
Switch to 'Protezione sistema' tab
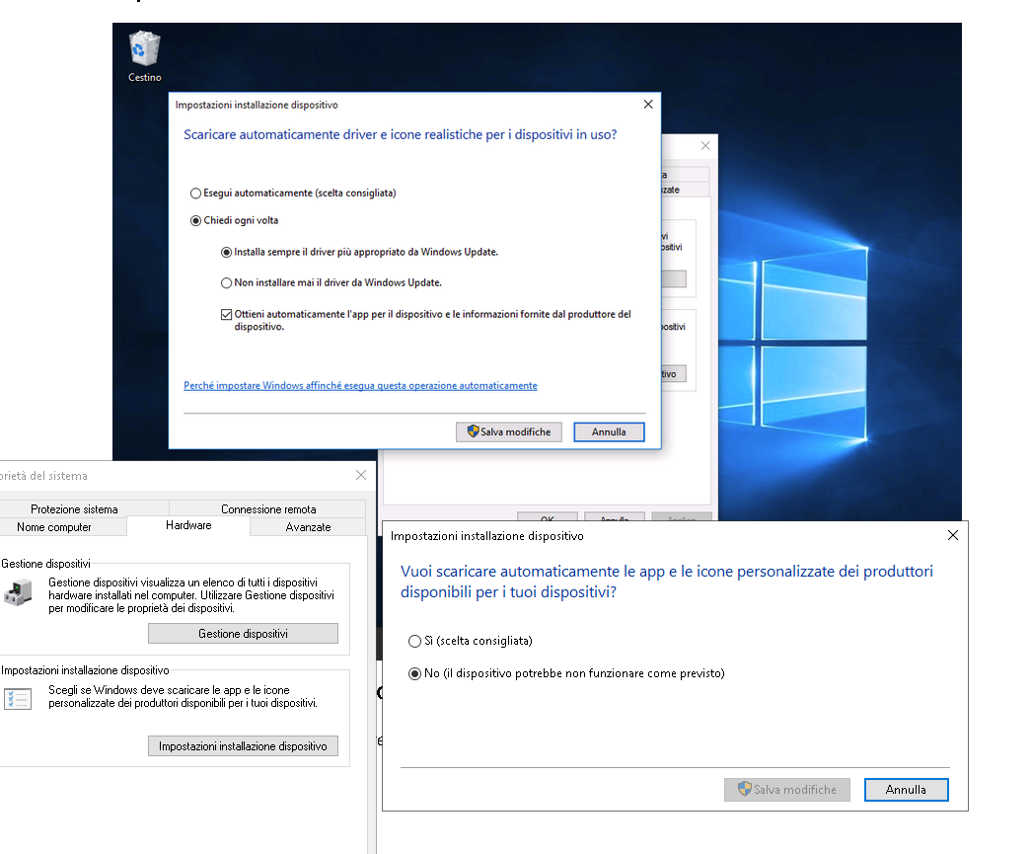74,509
